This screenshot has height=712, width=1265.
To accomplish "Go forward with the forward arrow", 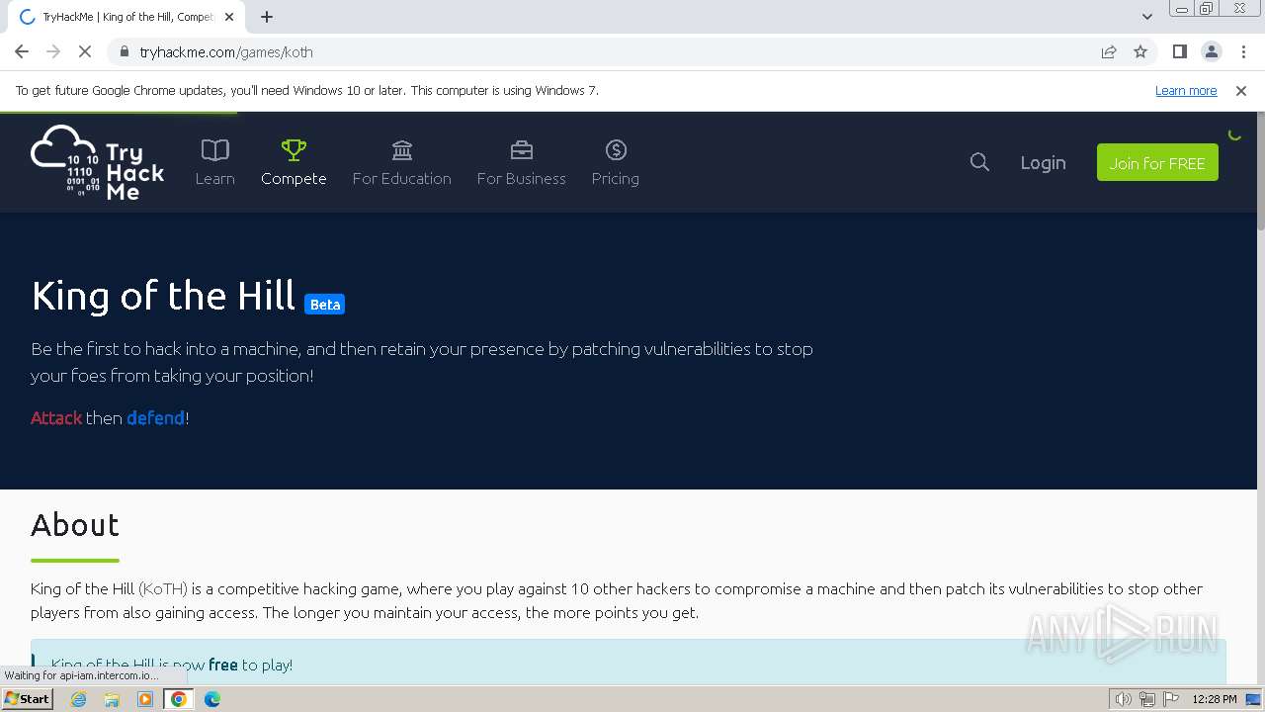I will 53,51.
